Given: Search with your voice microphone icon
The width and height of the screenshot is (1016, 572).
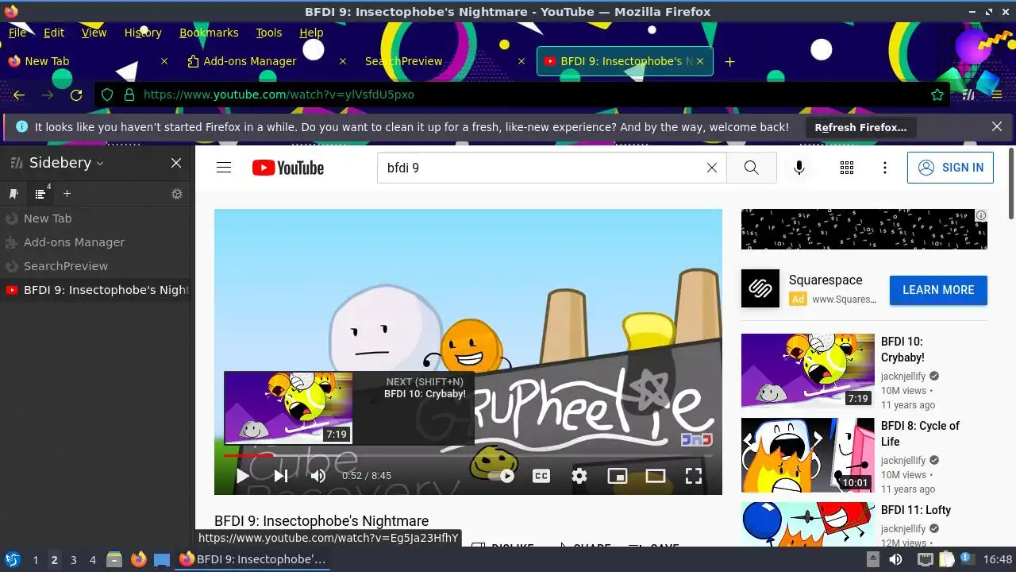Looking at the screenshot, I should [799, 168].
